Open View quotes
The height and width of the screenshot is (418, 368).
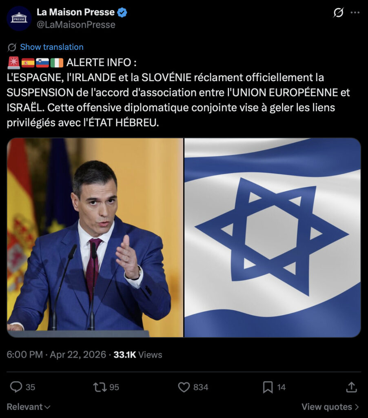(330, 407)
